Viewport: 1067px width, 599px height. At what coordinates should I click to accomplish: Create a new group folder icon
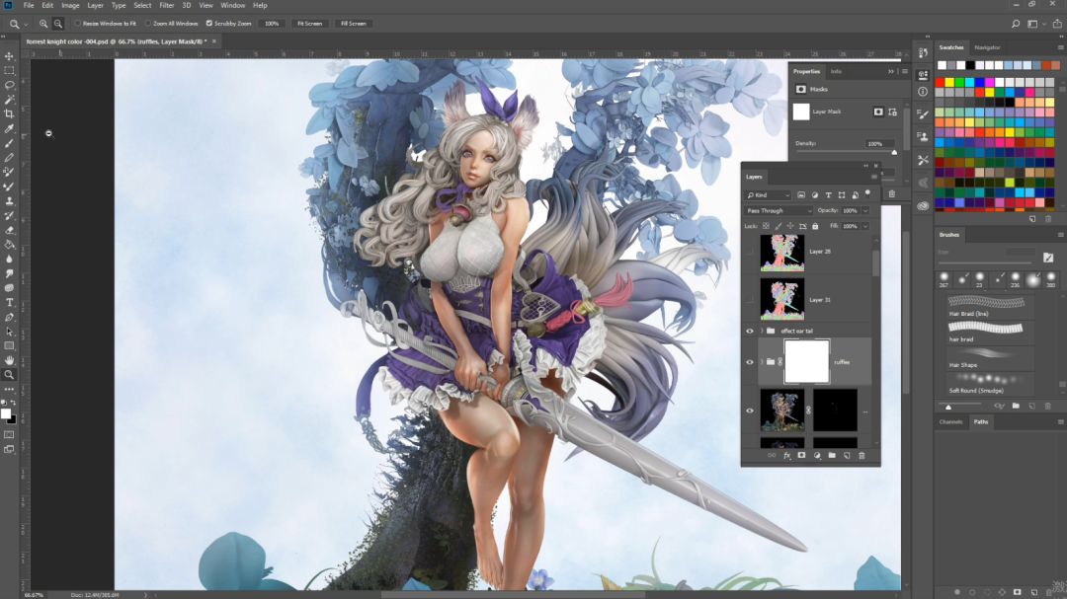832,456
